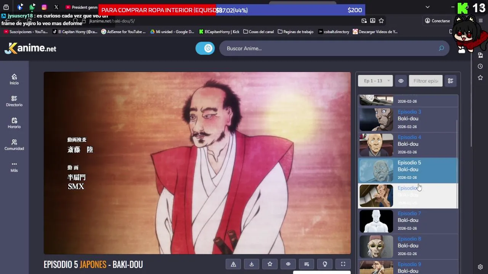Open the Más sidebar menu
The height and width of the screenshot is (274, 488).
(14, 167)
